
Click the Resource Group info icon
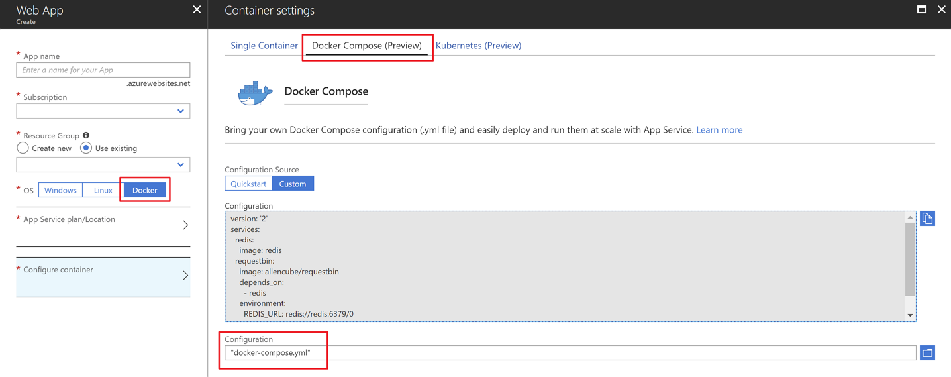[x=86, y=135]
